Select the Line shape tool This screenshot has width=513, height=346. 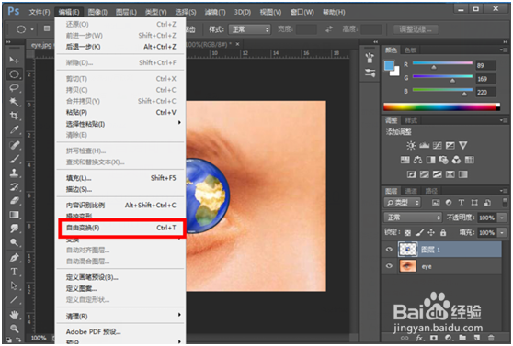click(x=14, y=299)
